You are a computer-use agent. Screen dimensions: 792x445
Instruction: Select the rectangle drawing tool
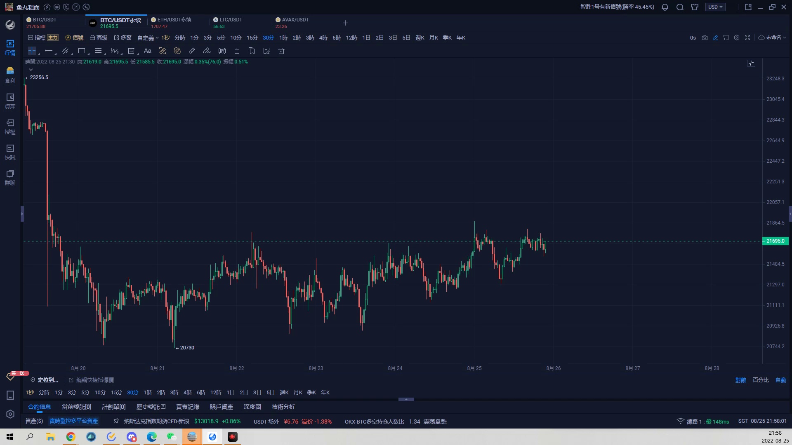pyautogui.click(x=82, y=51)
